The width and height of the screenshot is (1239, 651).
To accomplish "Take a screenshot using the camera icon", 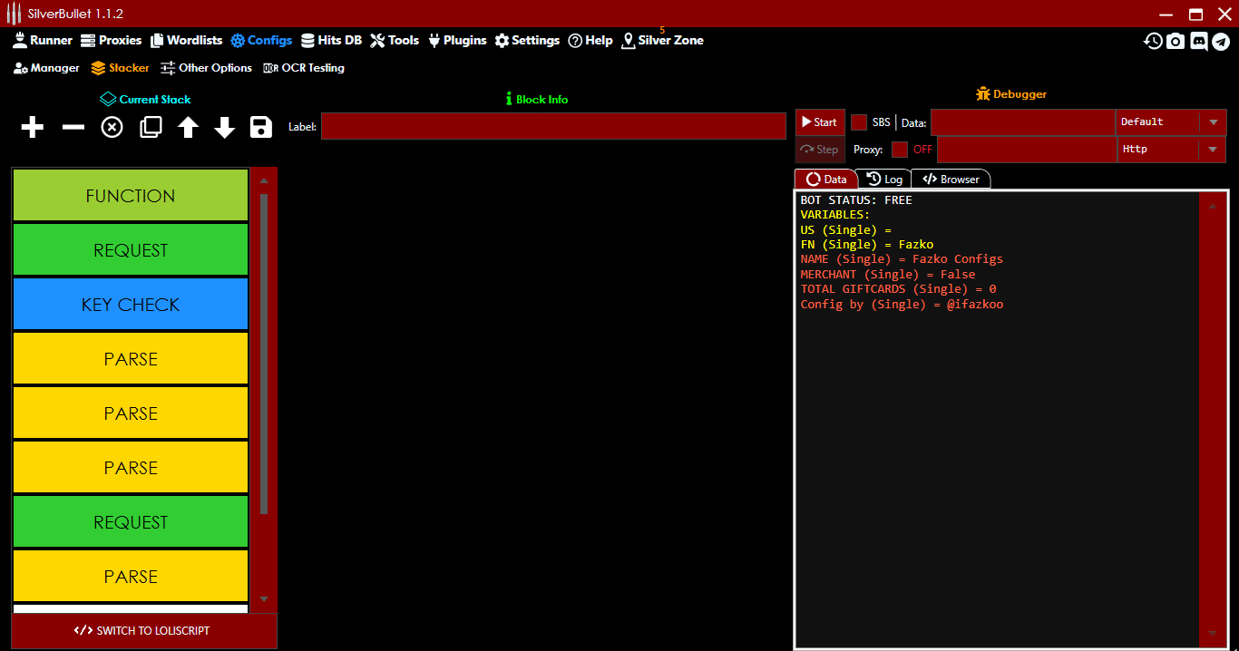I will (1176, 40).
